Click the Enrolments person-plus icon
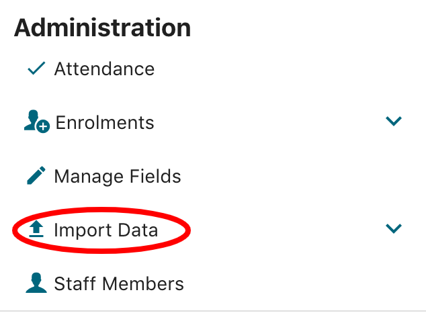426x313 pixels. pos(35,122)
